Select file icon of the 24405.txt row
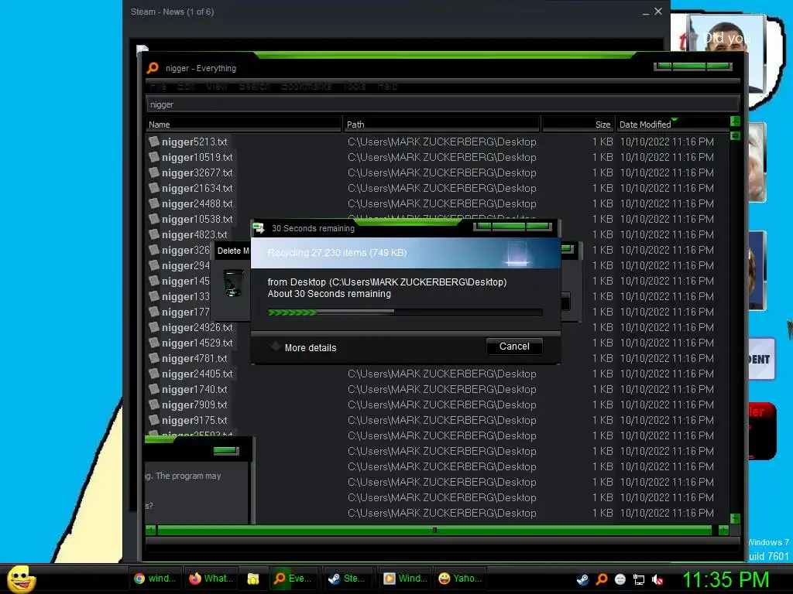 (x=154, y=374)
